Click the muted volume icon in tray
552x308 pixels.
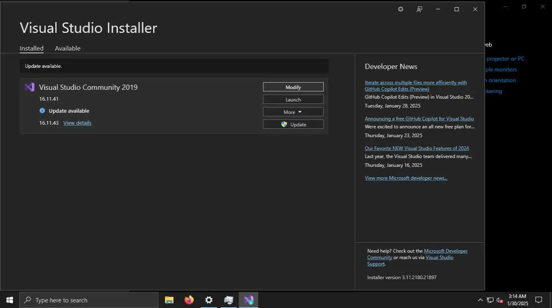point(500,300)
